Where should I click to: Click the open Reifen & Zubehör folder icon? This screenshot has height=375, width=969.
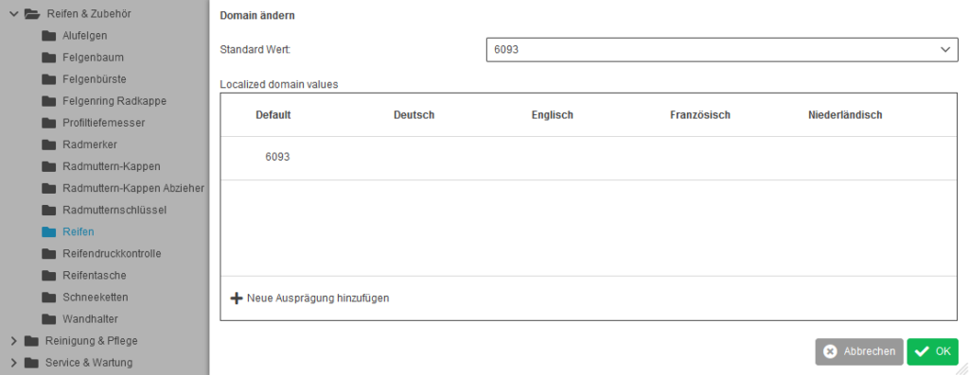tap(32, 13)
